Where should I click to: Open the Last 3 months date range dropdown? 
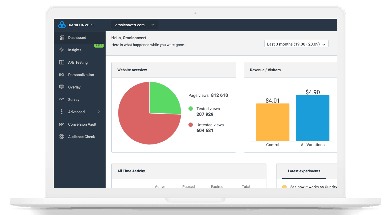296,44
